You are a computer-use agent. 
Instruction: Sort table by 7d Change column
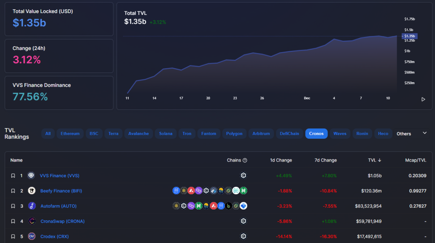pos(325,160)
